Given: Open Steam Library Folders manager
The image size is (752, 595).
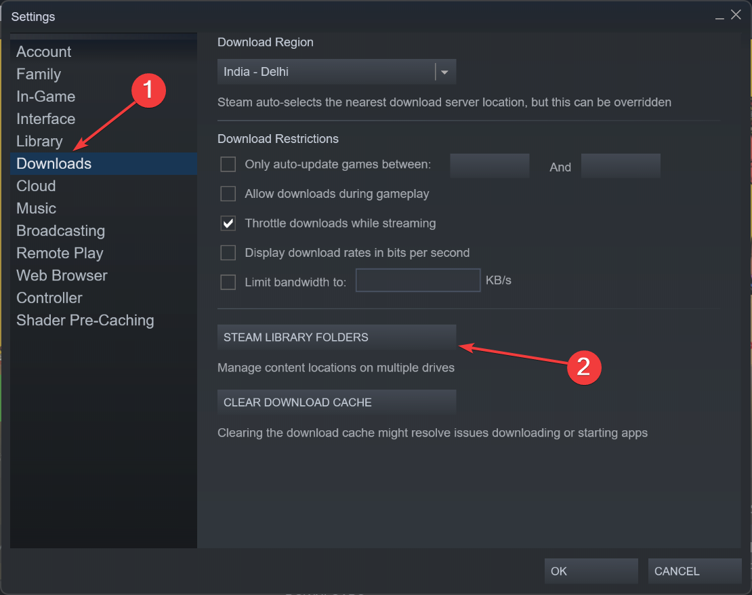Looking at the screenshot, I should pos(337,337).
